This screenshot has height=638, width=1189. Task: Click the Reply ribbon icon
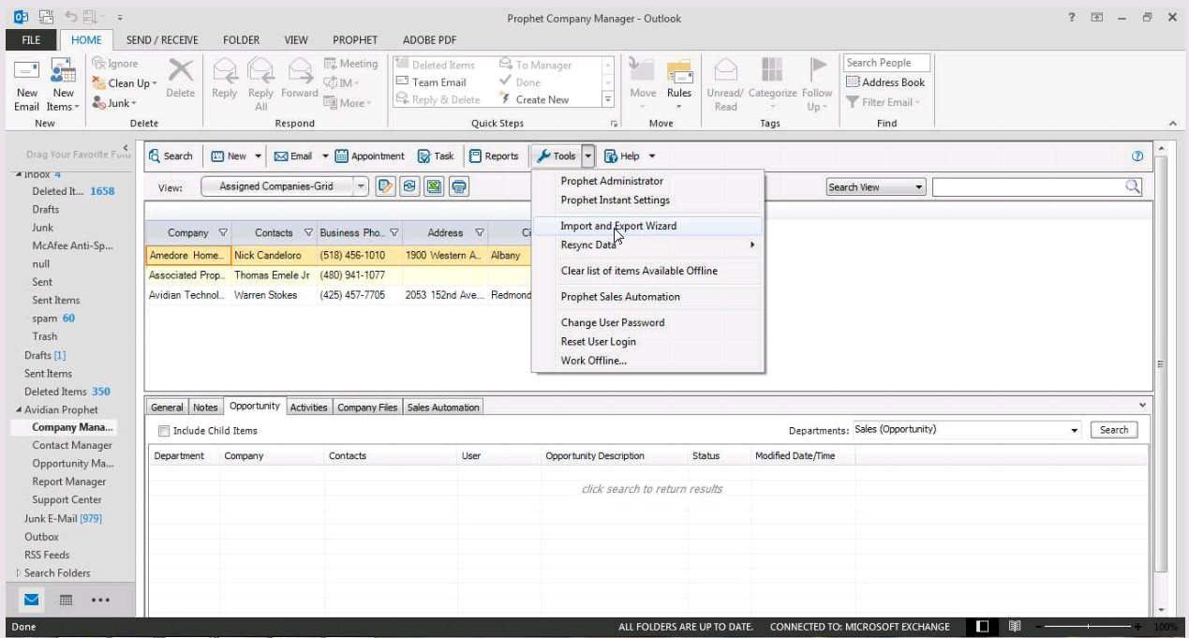coord(225,72)
